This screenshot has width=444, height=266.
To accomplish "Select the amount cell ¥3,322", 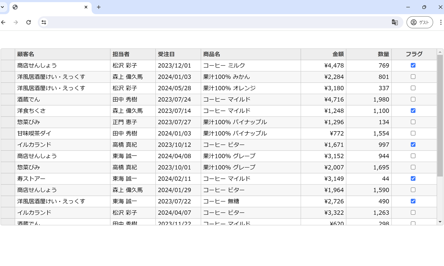I will 324,213.
